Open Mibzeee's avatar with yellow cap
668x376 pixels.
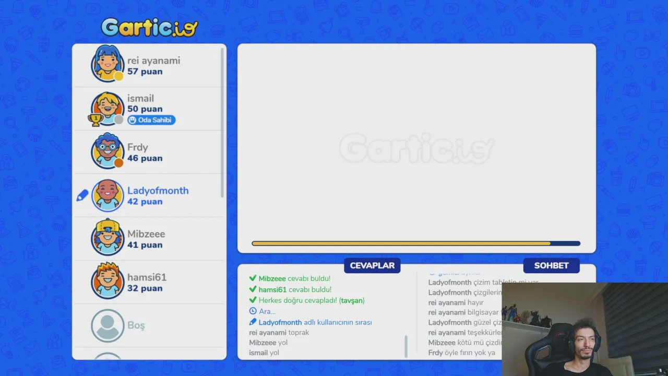pos(108,238)
